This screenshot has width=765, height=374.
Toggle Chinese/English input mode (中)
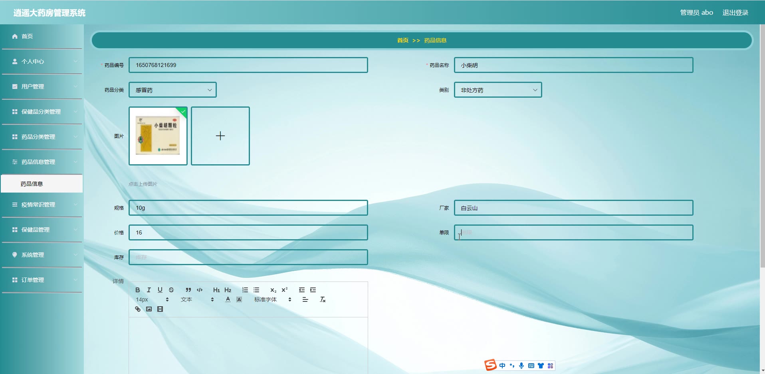coord(502,366)
